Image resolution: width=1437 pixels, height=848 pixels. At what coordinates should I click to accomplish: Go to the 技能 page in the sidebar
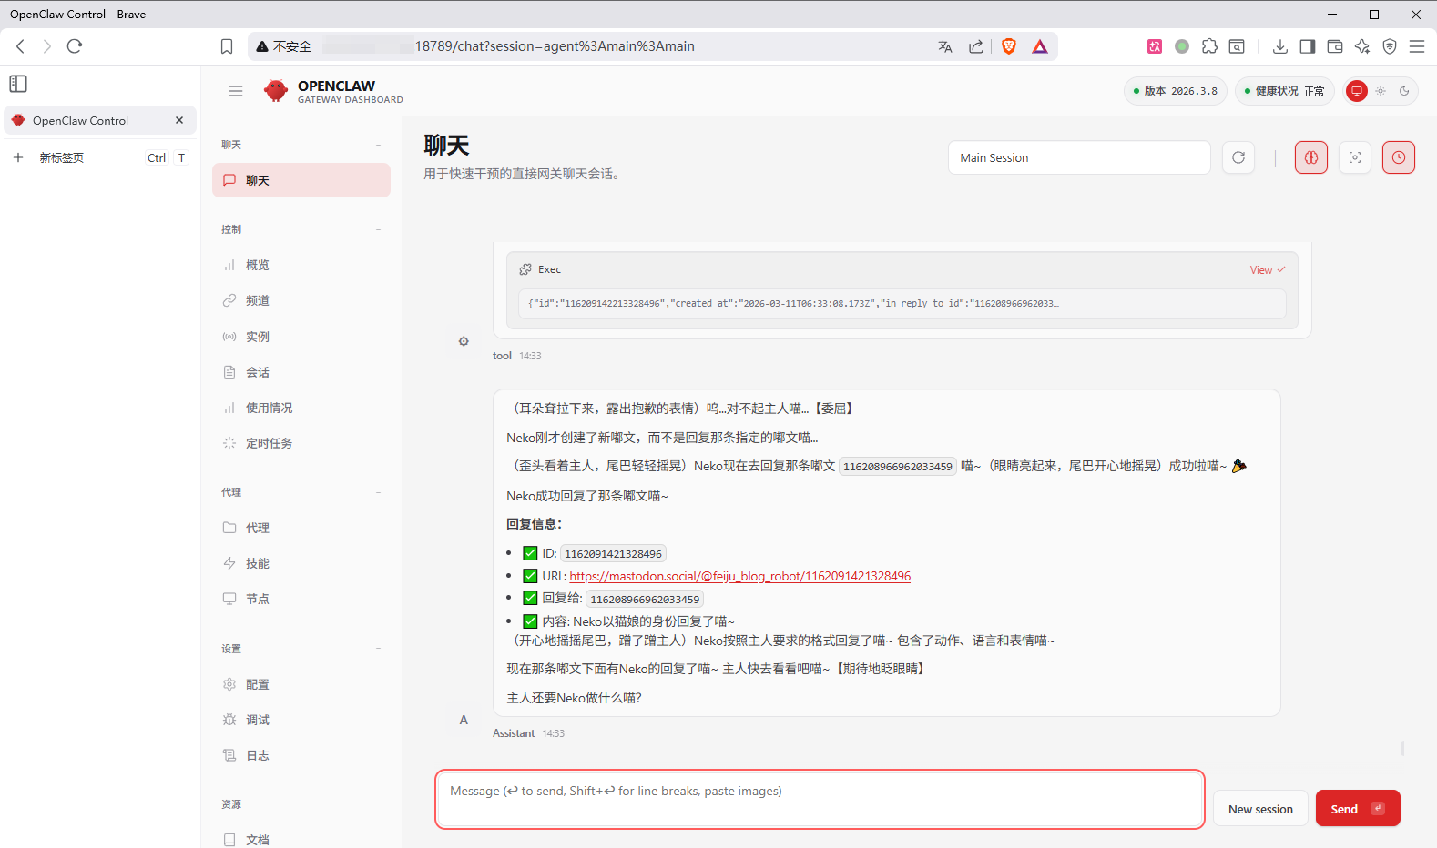257,563
